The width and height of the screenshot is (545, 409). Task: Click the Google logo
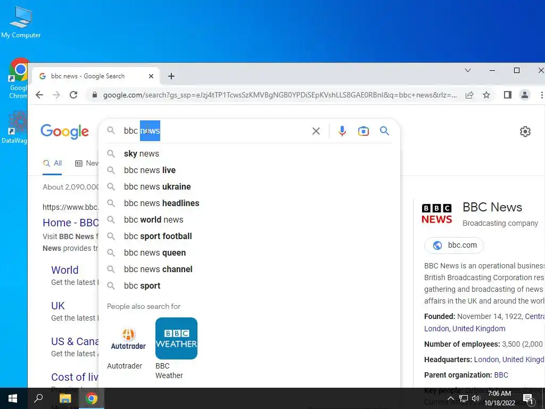(x=64, y=132)
